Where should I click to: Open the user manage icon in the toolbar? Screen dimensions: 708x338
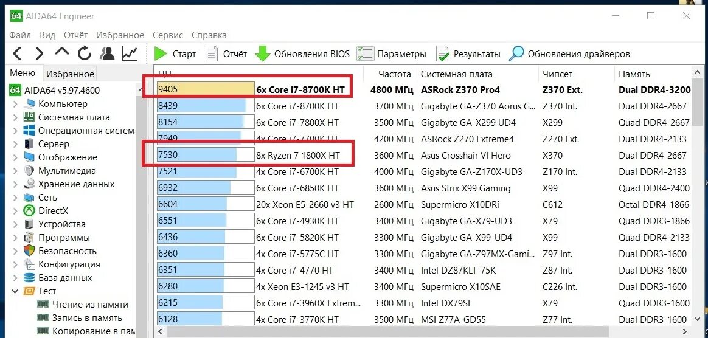click(108, 53)
